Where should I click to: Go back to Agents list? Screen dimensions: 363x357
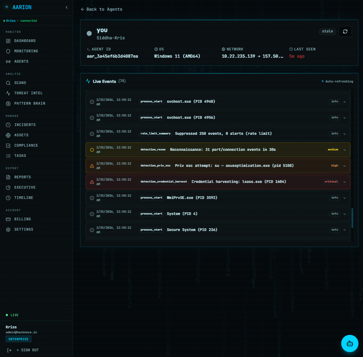coord(101,9)
